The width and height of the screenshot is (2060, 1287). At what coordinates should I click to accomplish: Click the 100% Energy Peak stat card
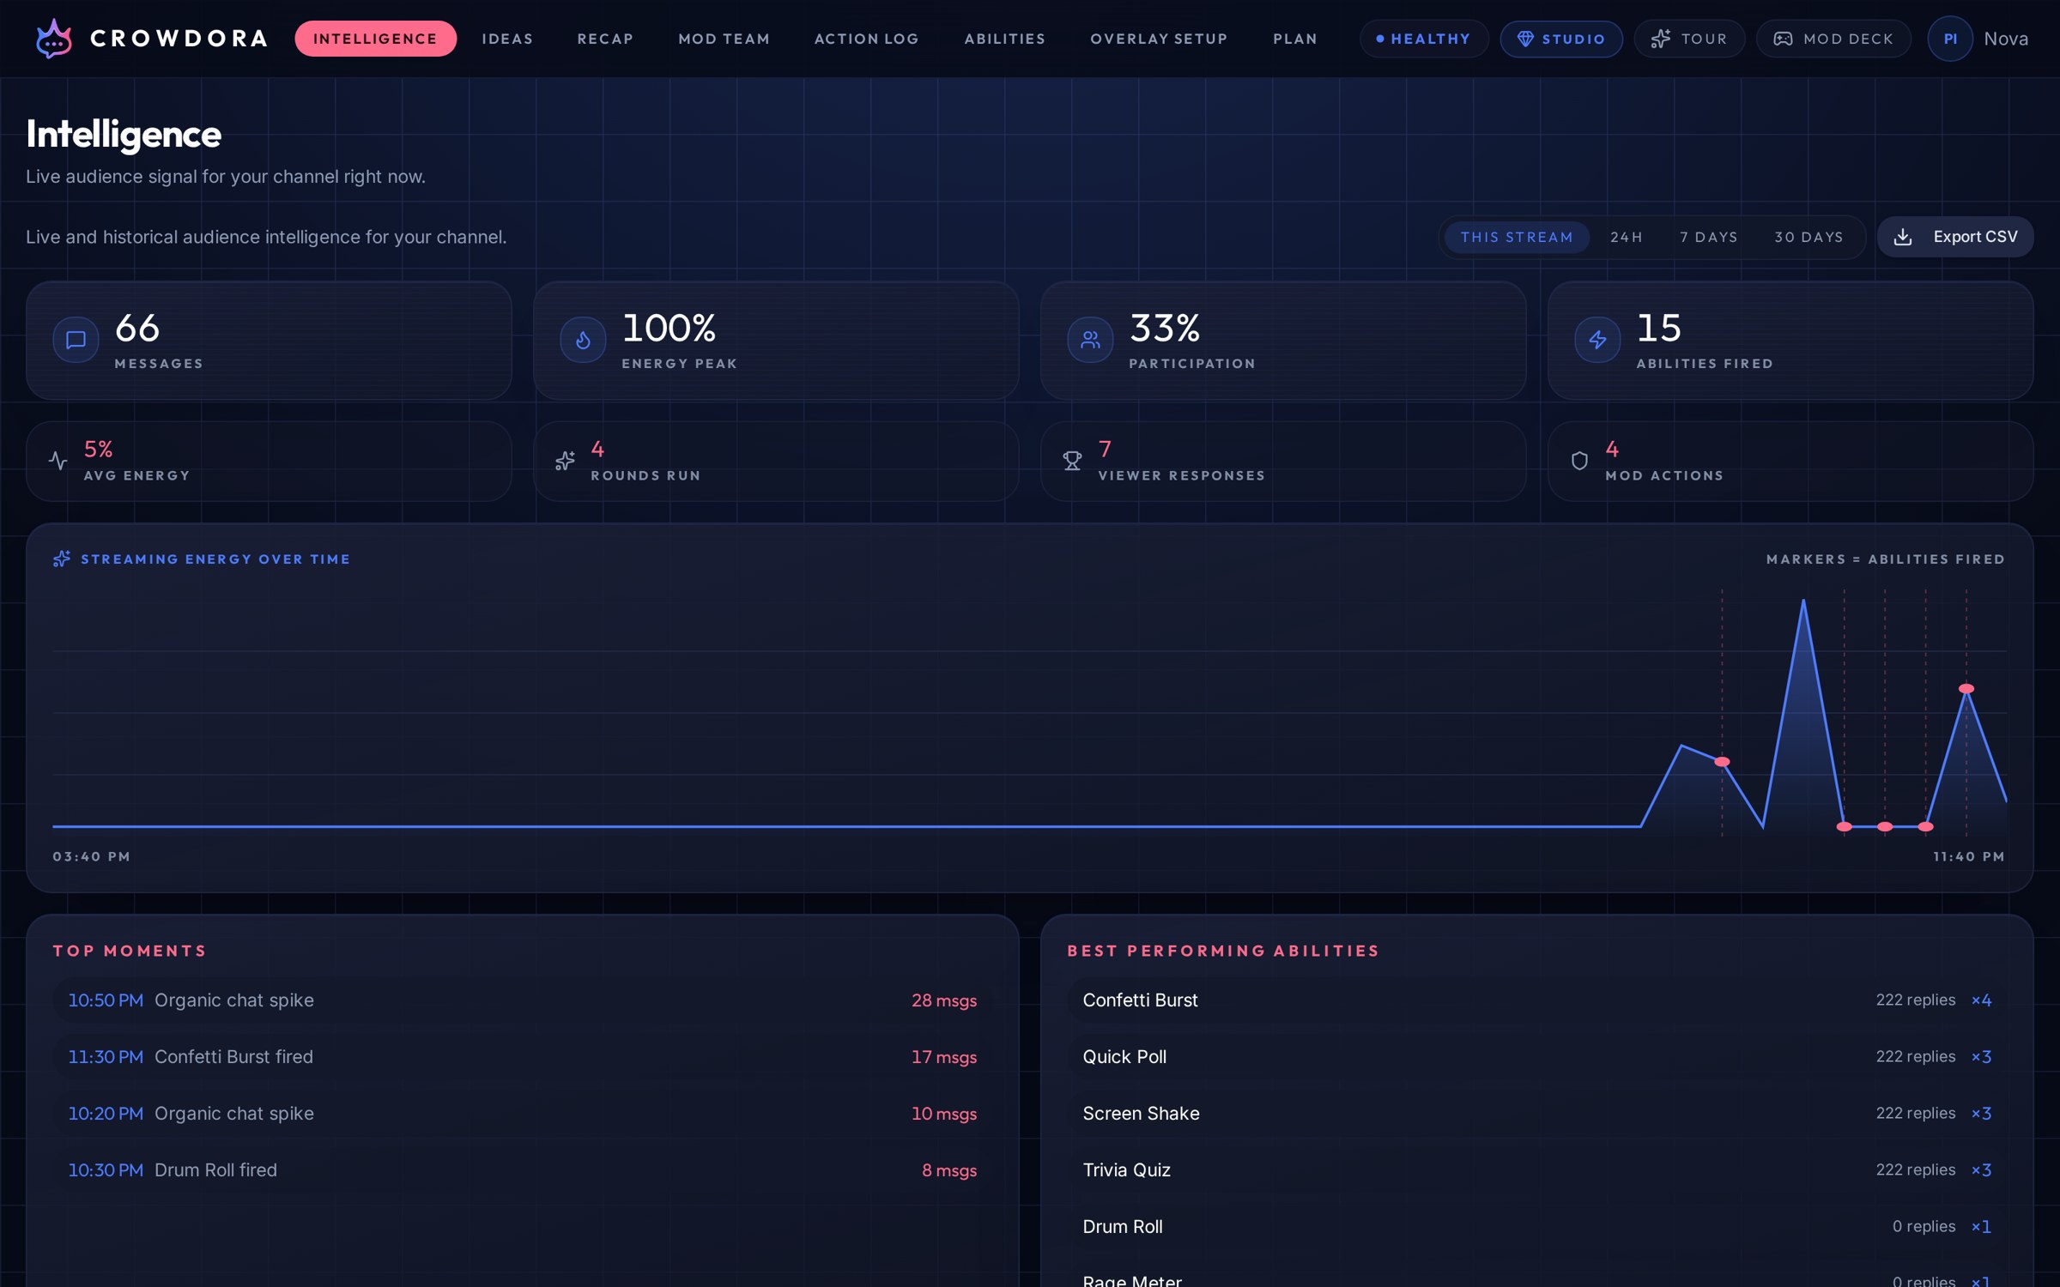776,341
